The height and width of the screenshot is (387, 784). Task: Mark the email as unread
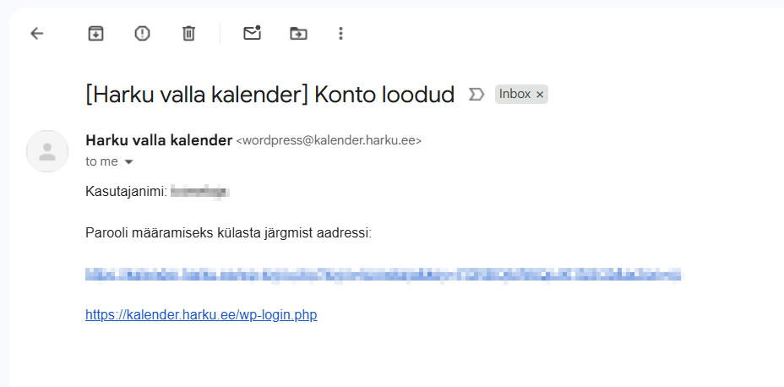(252, 34)
